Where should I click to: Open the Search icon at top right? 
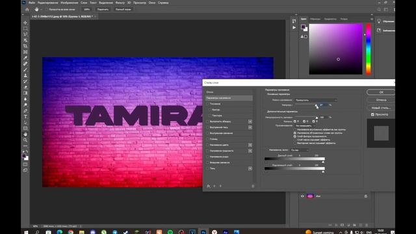coord(379,10)
